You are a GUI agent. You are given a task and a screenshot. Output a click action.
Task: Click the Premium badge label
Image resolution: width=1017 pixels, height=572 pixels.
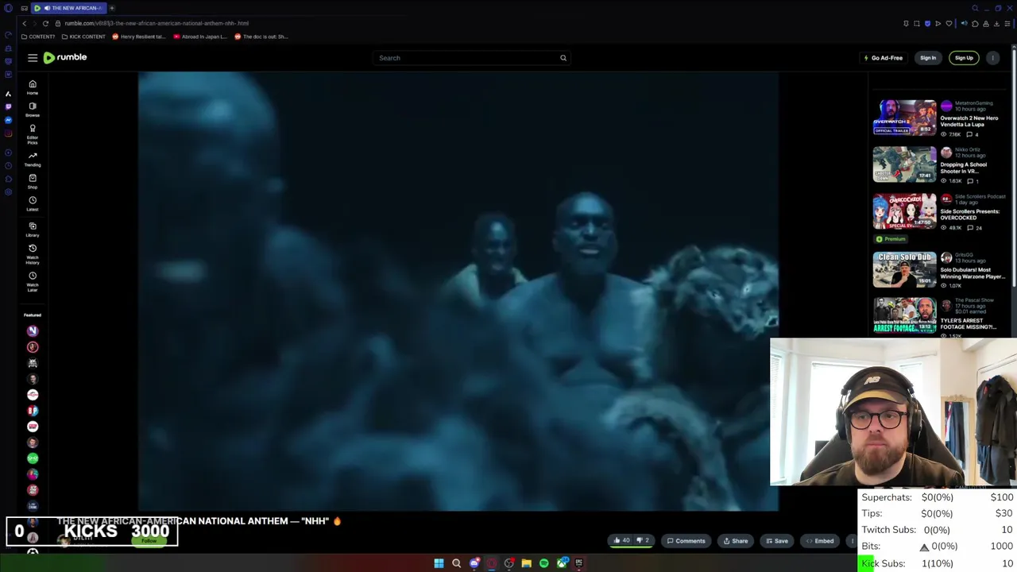point(891,239)
